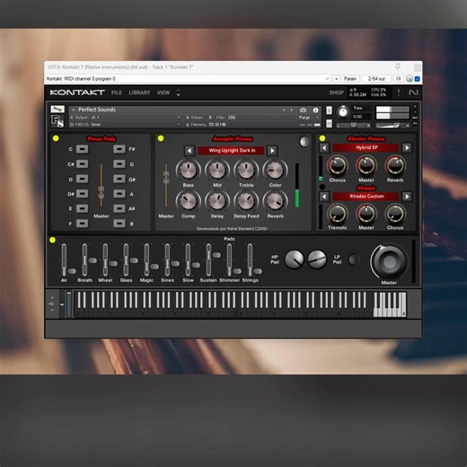The image size is (467, 467).
Task: Click the Native Instruments NI logo
Action: click(x=413, y=93)
